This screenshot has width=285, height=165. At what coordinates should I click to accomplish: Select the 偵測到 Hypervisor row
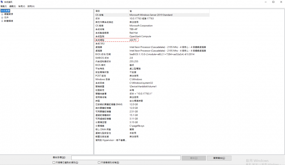click(x=152, y=140)
